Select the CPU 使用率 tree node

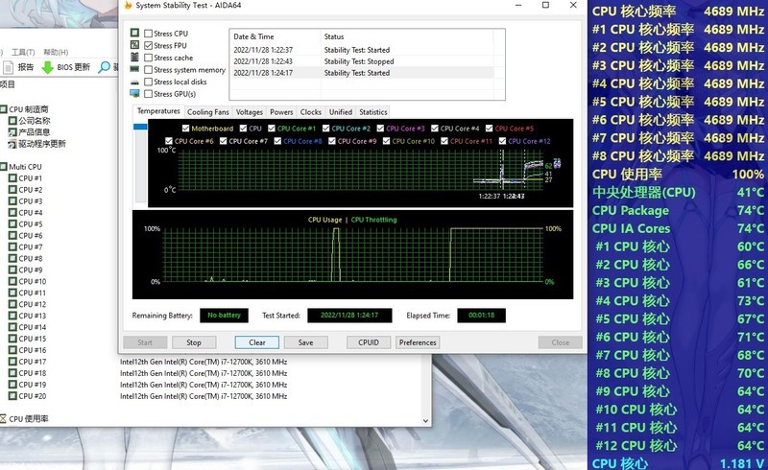29,419
